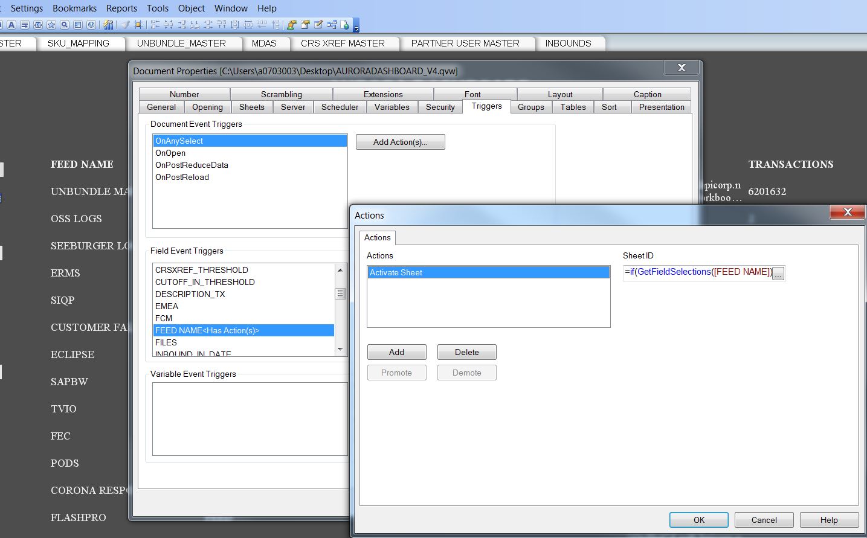Select OSS LOGS in the FEED NAME list

point(76,219)
